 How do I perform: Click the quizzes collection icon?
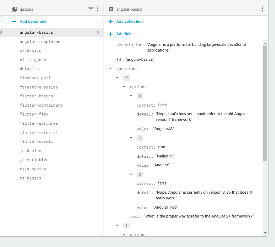tap(14, 9)
